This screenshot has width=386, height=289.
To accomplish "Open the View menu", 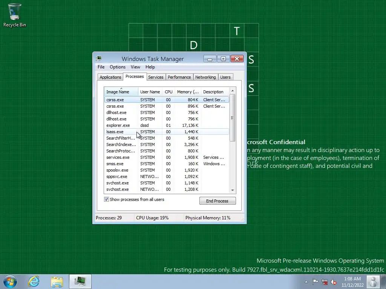I will tap(135, 67).
